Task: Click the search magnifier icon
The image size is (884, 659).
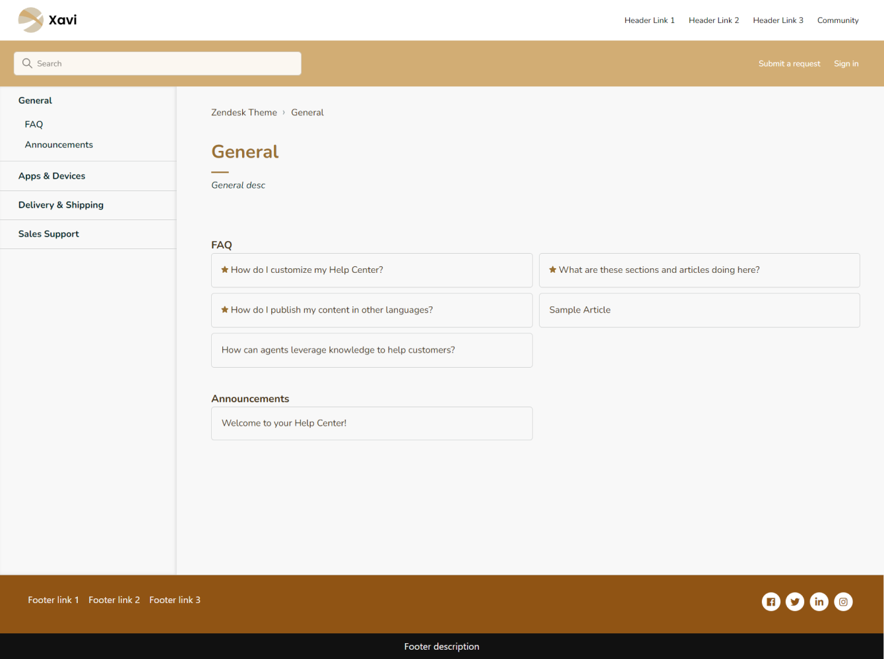Action: 27,63
